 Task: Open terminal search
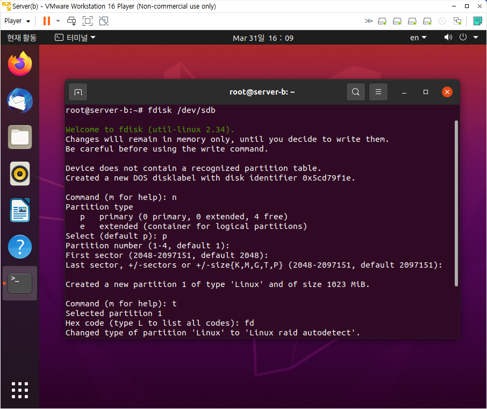click(x=356, y=92)
